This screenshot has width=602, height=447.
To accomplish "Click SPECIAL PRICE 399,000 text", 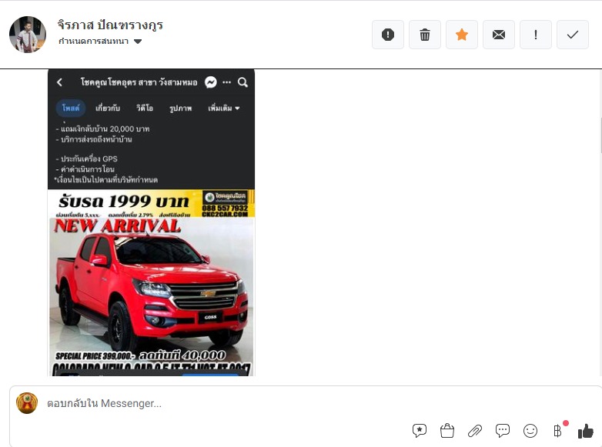I will [95, 356].
